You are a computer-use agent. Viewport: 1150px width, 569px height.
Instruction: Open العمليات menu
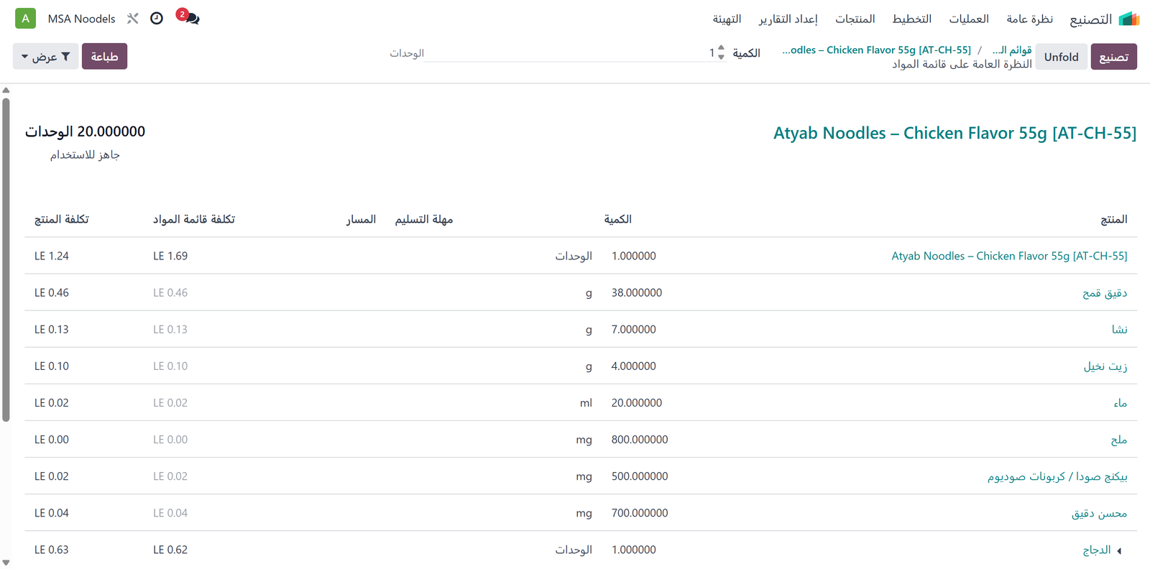point(969,19)
